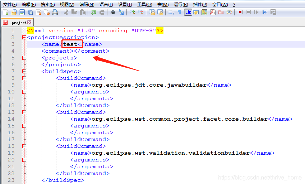The height and width of the screenshot is (184, 305).
Task: Collapse arguments fold at line 10
Action: [24, 92]
